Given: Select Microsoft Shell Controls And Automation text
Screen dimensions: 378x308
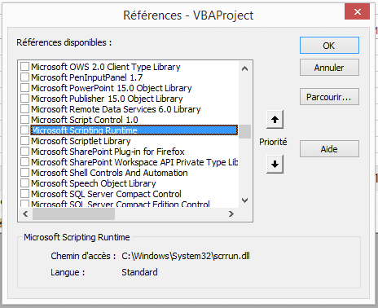Looking at the screenshot, I should [x=109, y=173].
